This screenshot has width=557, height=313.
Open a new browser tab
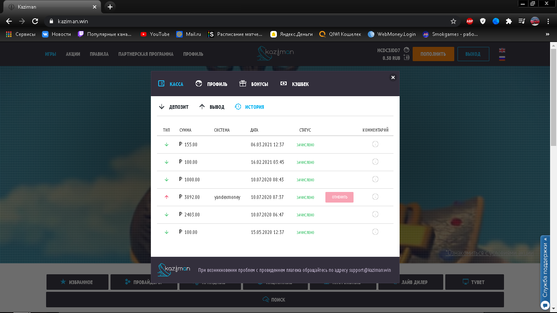coord(110,7)
